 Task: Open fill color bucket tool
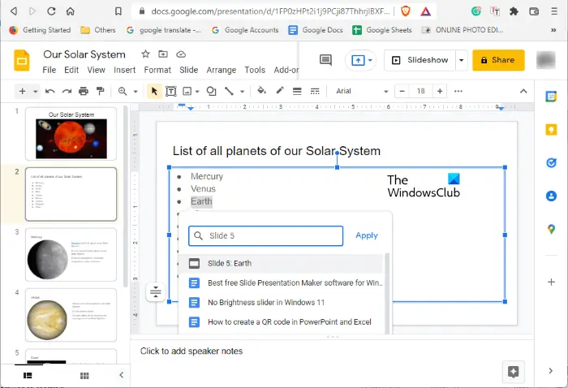[x=261, y=91]
